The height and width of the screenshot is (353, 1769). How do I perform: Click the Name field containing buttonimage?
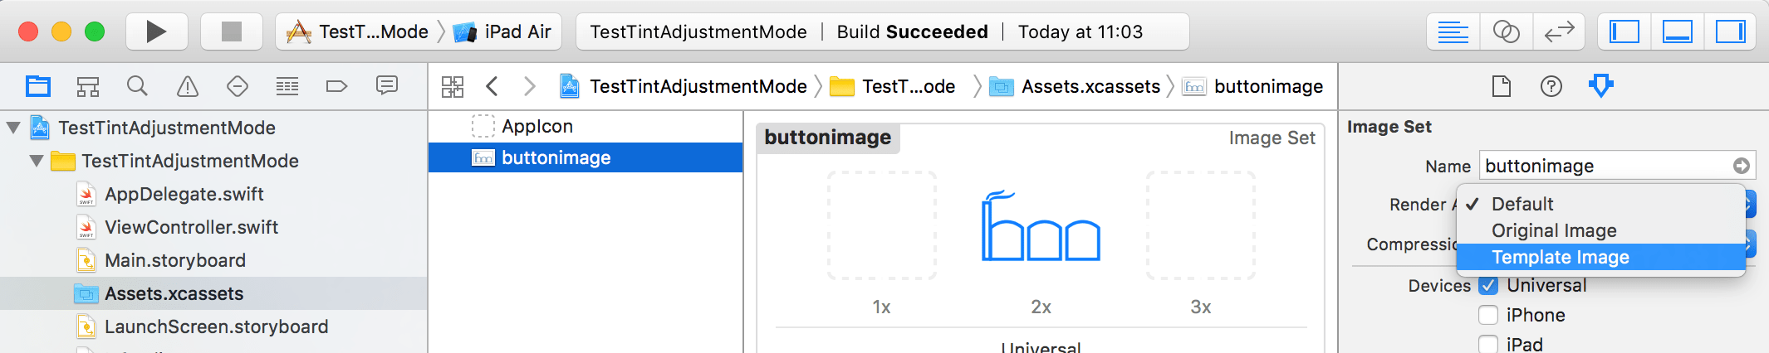(1618, 166)
